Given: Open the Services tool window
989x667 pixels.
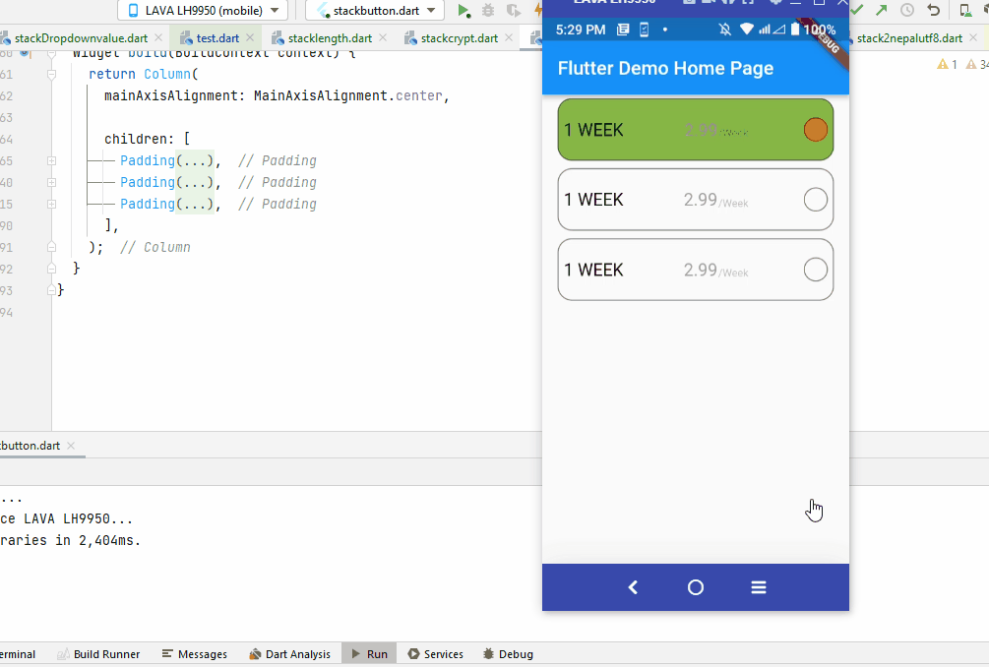Looking at the screenshot, I should tap(436, 654).
